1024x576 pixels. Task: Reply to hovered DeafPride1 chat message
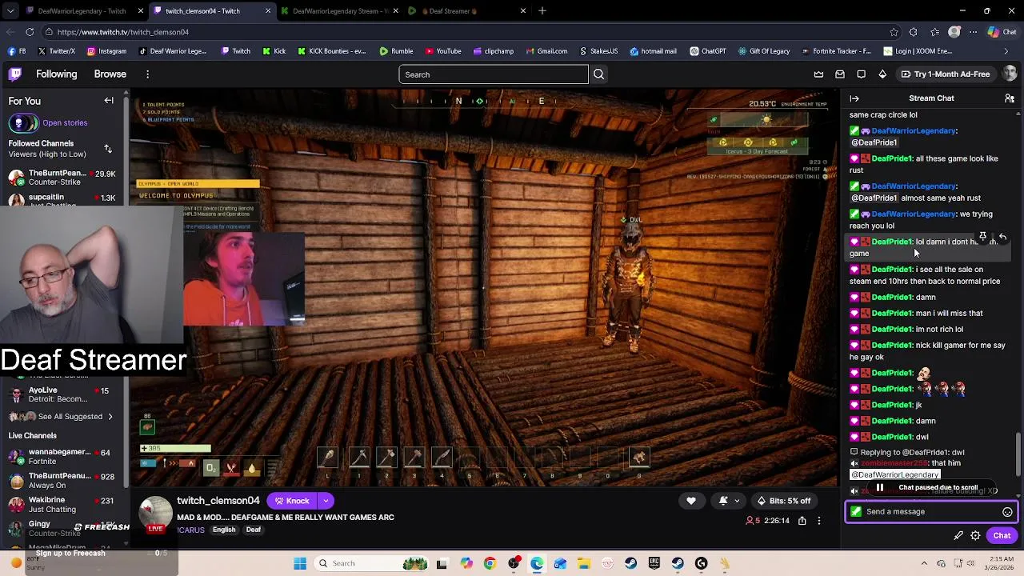coord(1002,237)
